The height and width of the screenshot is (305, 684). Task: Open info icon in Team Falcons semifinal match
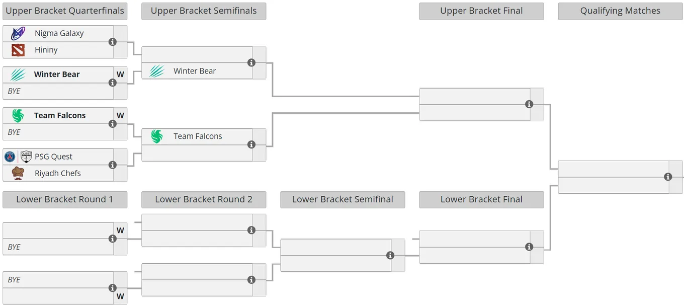[x=251, y=144]
